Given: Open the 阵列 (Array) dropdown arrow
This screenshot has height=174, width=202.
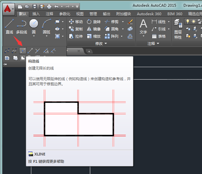Looking at the screenshot, I should (x=123, y=36).
